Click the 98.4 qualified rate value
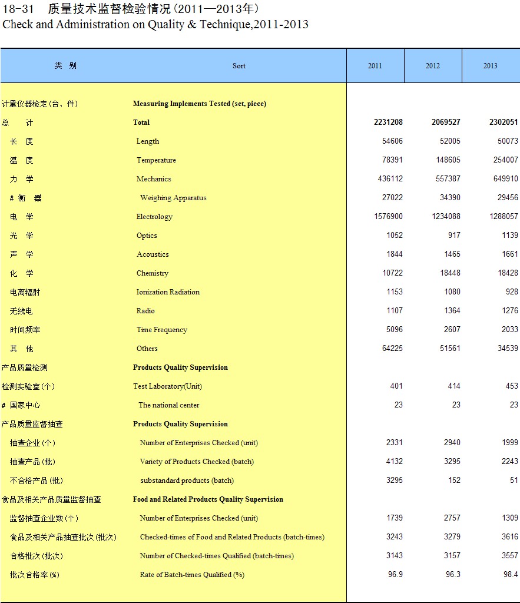This screenshot has width=520, height=603. point(511,575)
